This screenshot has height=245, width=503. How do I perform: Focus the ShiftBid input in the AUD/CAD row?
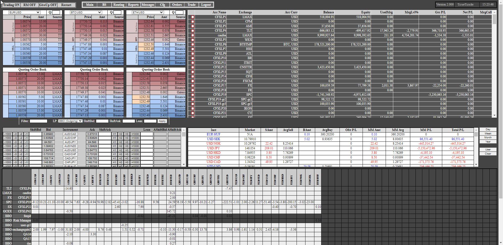35,134
